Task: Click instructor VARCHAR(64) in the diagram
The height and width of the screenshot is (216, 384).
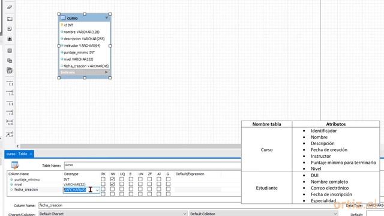Action: [x=82, y=46]
